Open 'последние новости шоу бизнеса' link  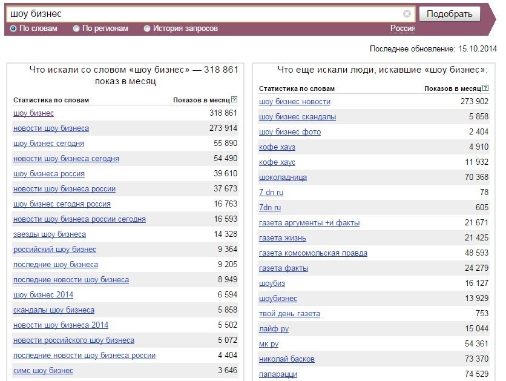71,280
